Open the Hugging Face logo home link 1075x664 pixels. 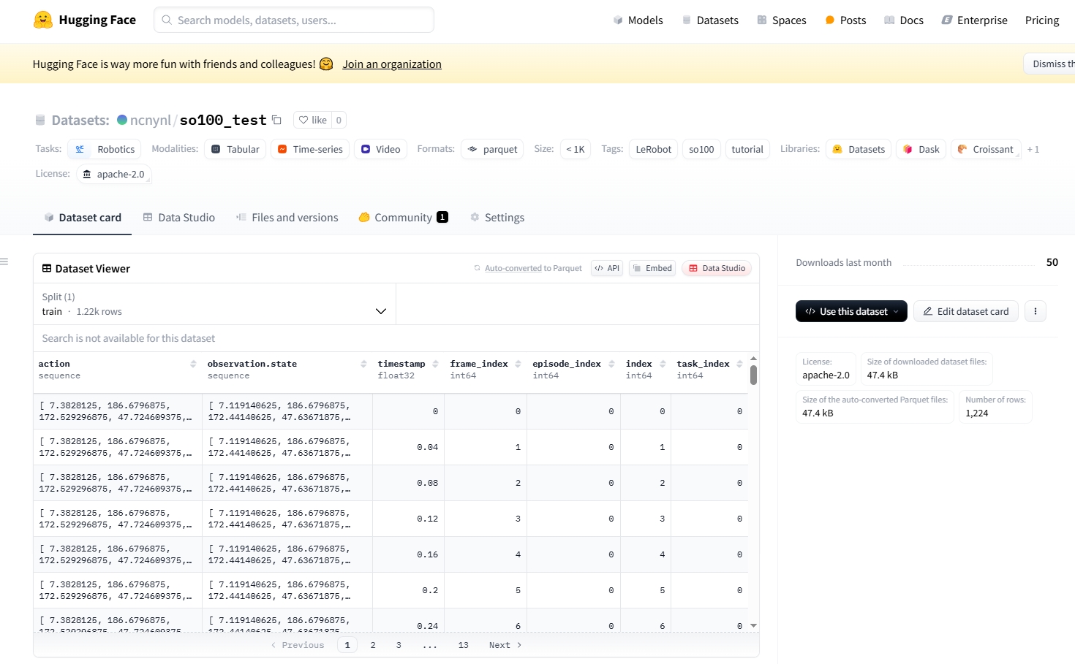[x=85, y=20]
